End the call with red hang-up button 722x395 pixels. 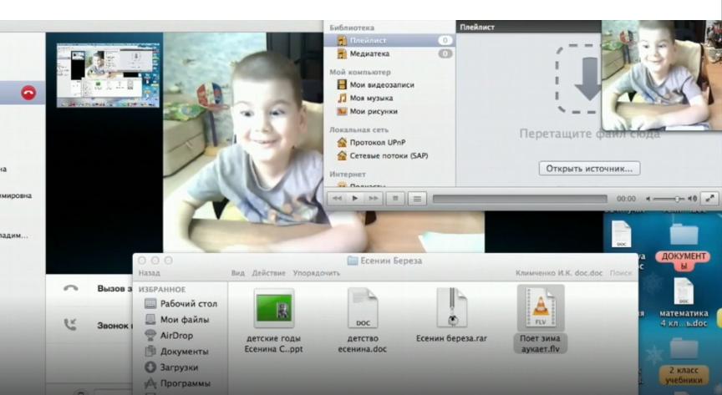click(28, 93)
